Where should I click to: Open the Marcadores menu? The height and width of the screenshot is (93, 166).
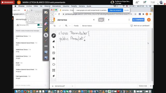pyautogui.click(x=57, y=6)
